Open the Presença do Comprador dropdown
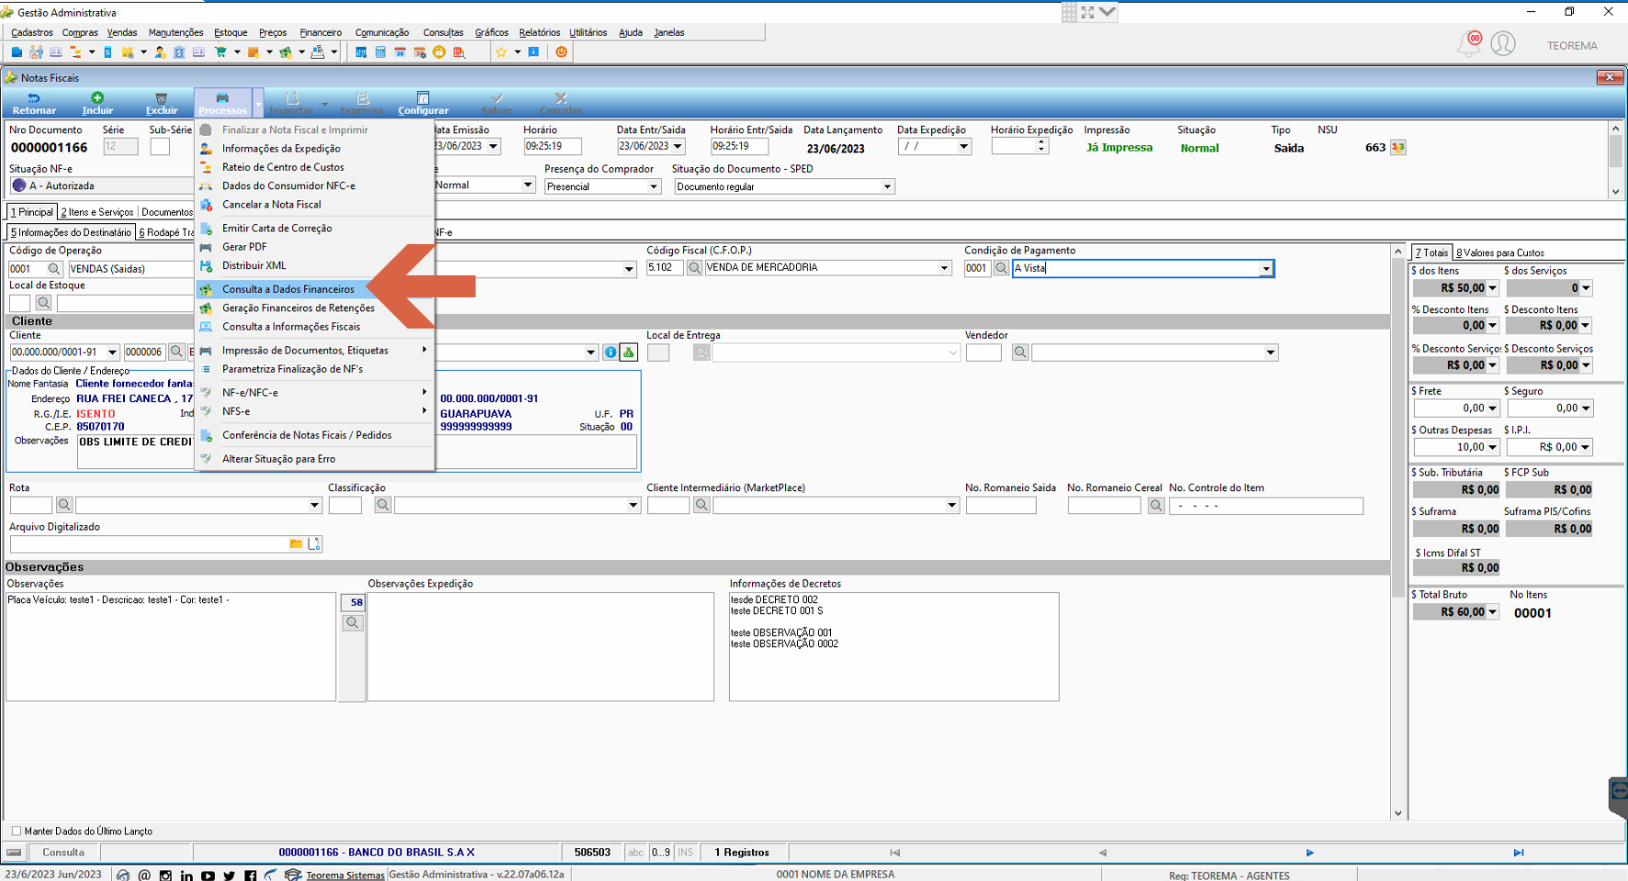The height and width of the screenshot is (881, 1628). [x=654, y=186]
